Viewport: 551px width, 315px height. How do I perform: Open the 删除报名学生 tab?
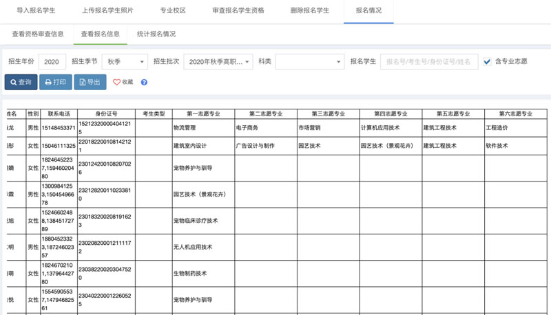pos(307,12)
